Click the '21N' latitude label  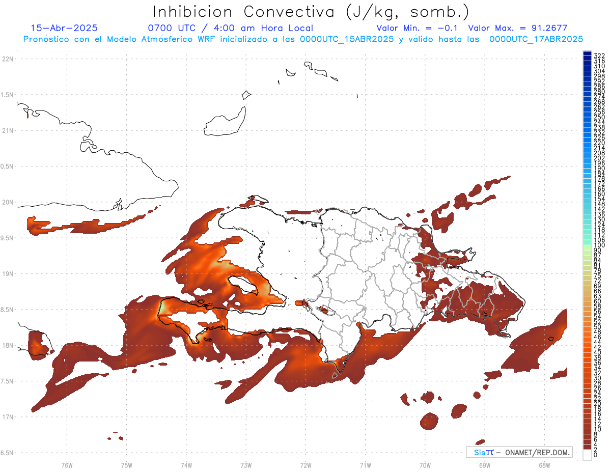pos(8,130)
